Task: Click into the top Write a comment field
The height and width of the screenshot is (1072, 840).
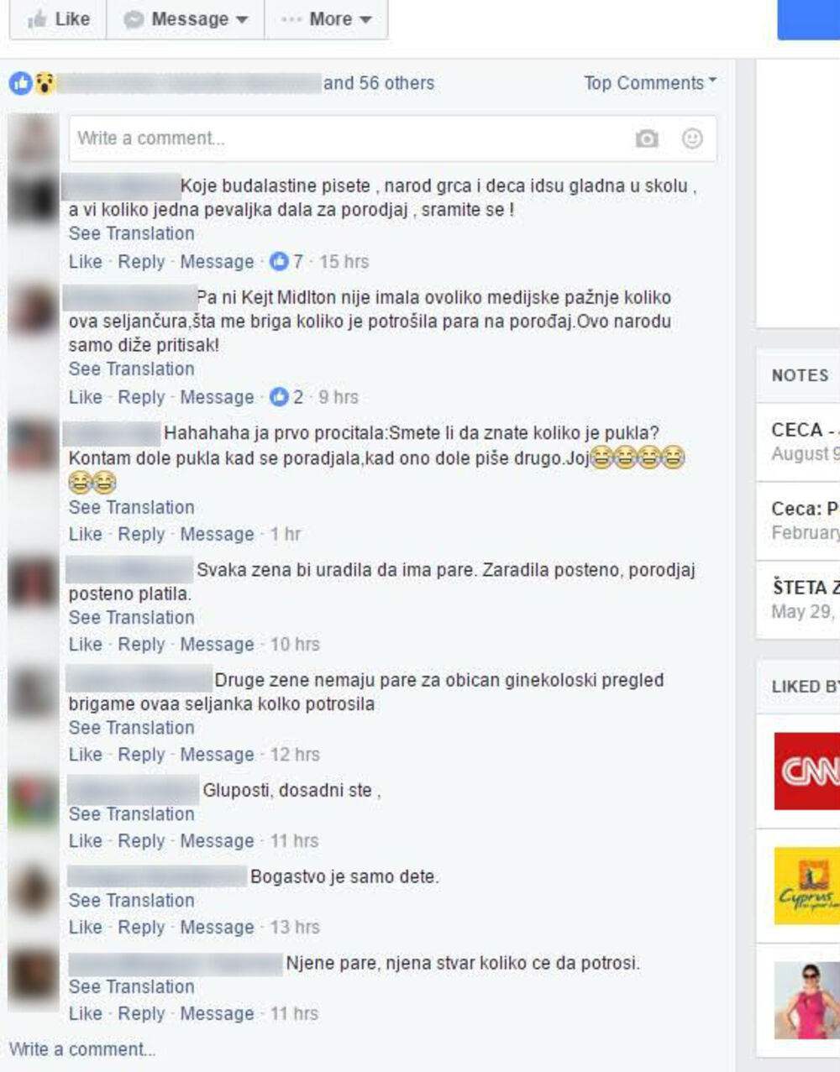Action: tap(392, 139)
